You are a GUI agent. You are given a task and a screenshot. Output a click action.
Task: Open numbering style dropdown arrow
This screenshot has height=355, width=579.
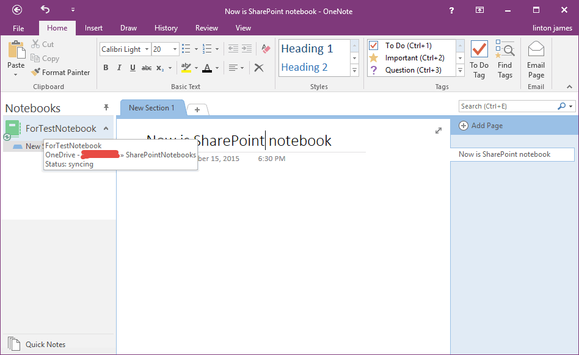[x=217, y=49]
